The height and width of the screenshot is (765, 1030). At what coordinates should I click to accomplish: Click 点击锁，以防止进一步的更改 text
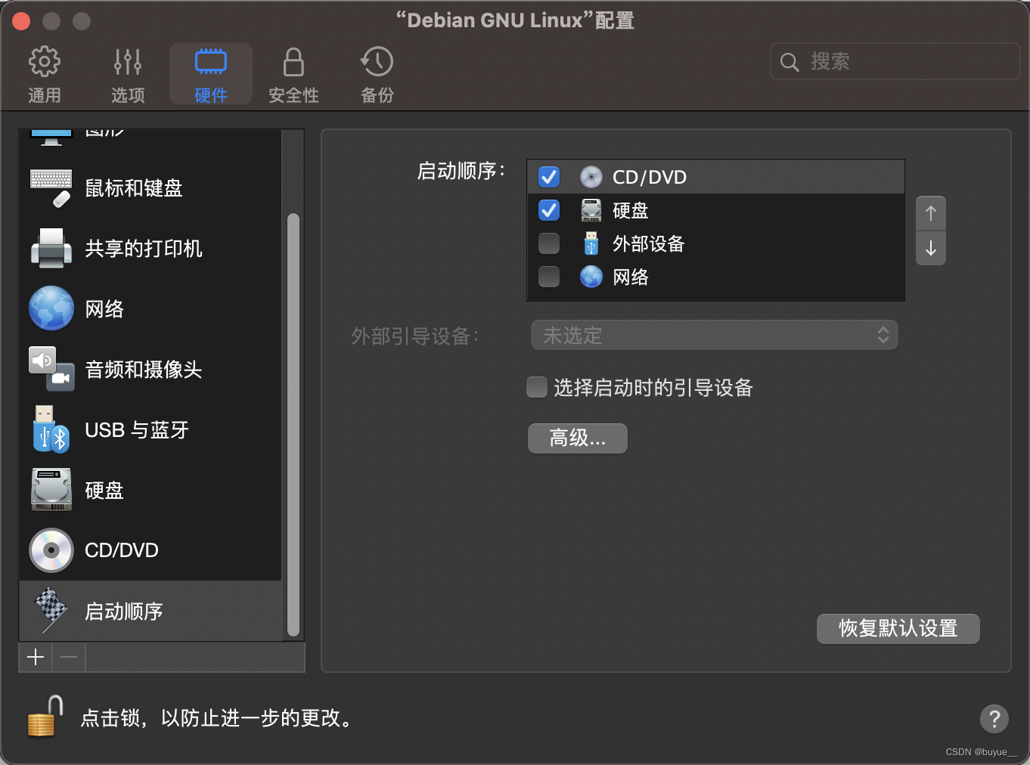point(218,717)
